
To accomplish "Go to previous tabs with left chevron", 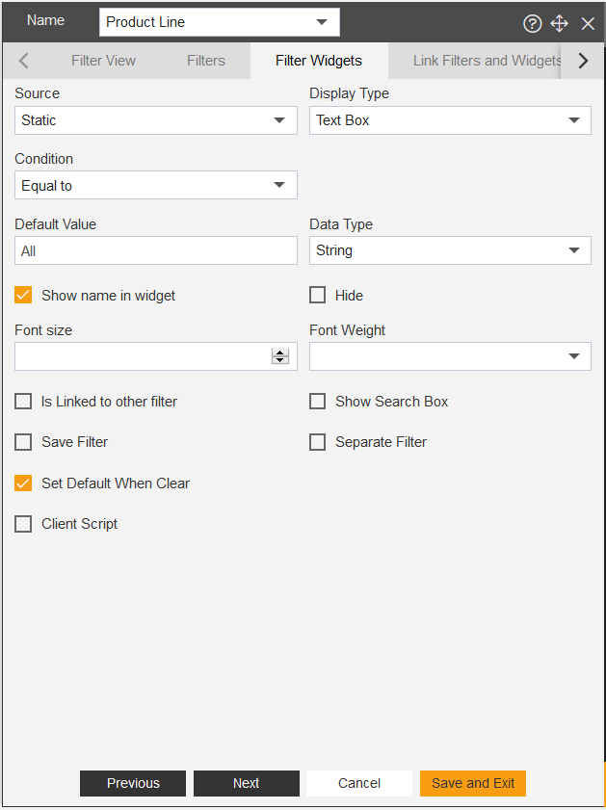I will [23, 61].
